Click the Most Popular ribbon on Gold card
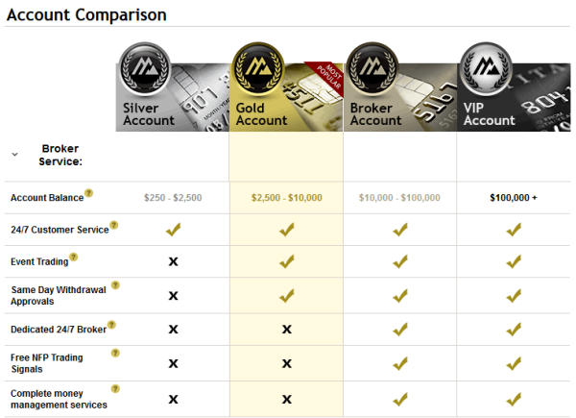Viewport: 576px width, 418px height. coord(326,78)
